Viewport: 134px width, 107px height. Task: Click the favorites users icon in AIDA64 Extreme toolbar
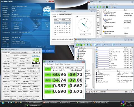[104, 7]
